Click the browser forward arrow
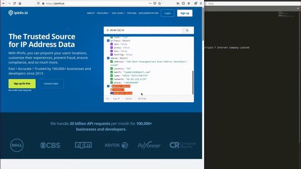 coord(9,3)
